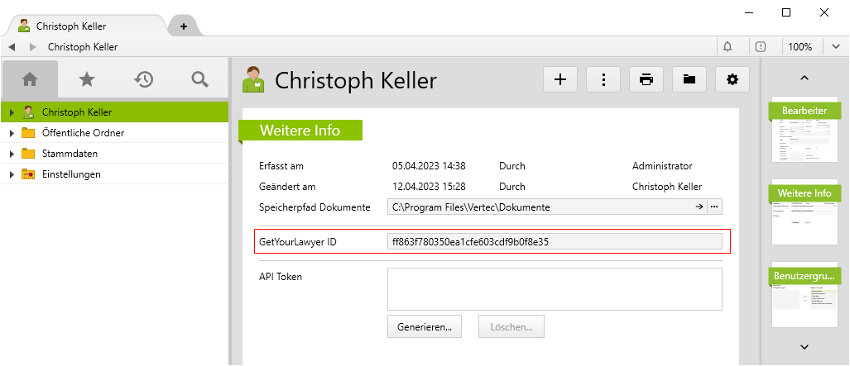Open a new tab with plus

point(184,26)
